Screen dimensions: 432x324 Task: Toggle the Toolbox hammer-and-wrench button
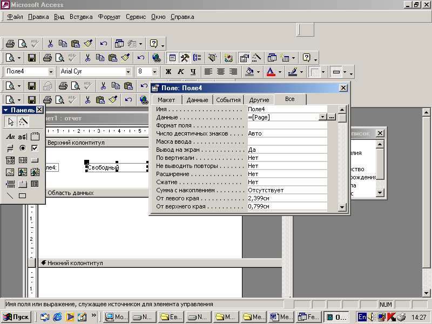point(185,58)
